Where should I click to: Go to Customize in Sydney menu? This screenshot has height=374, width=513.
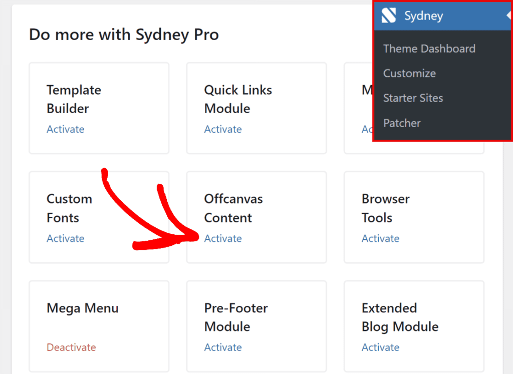coord(409,73)
